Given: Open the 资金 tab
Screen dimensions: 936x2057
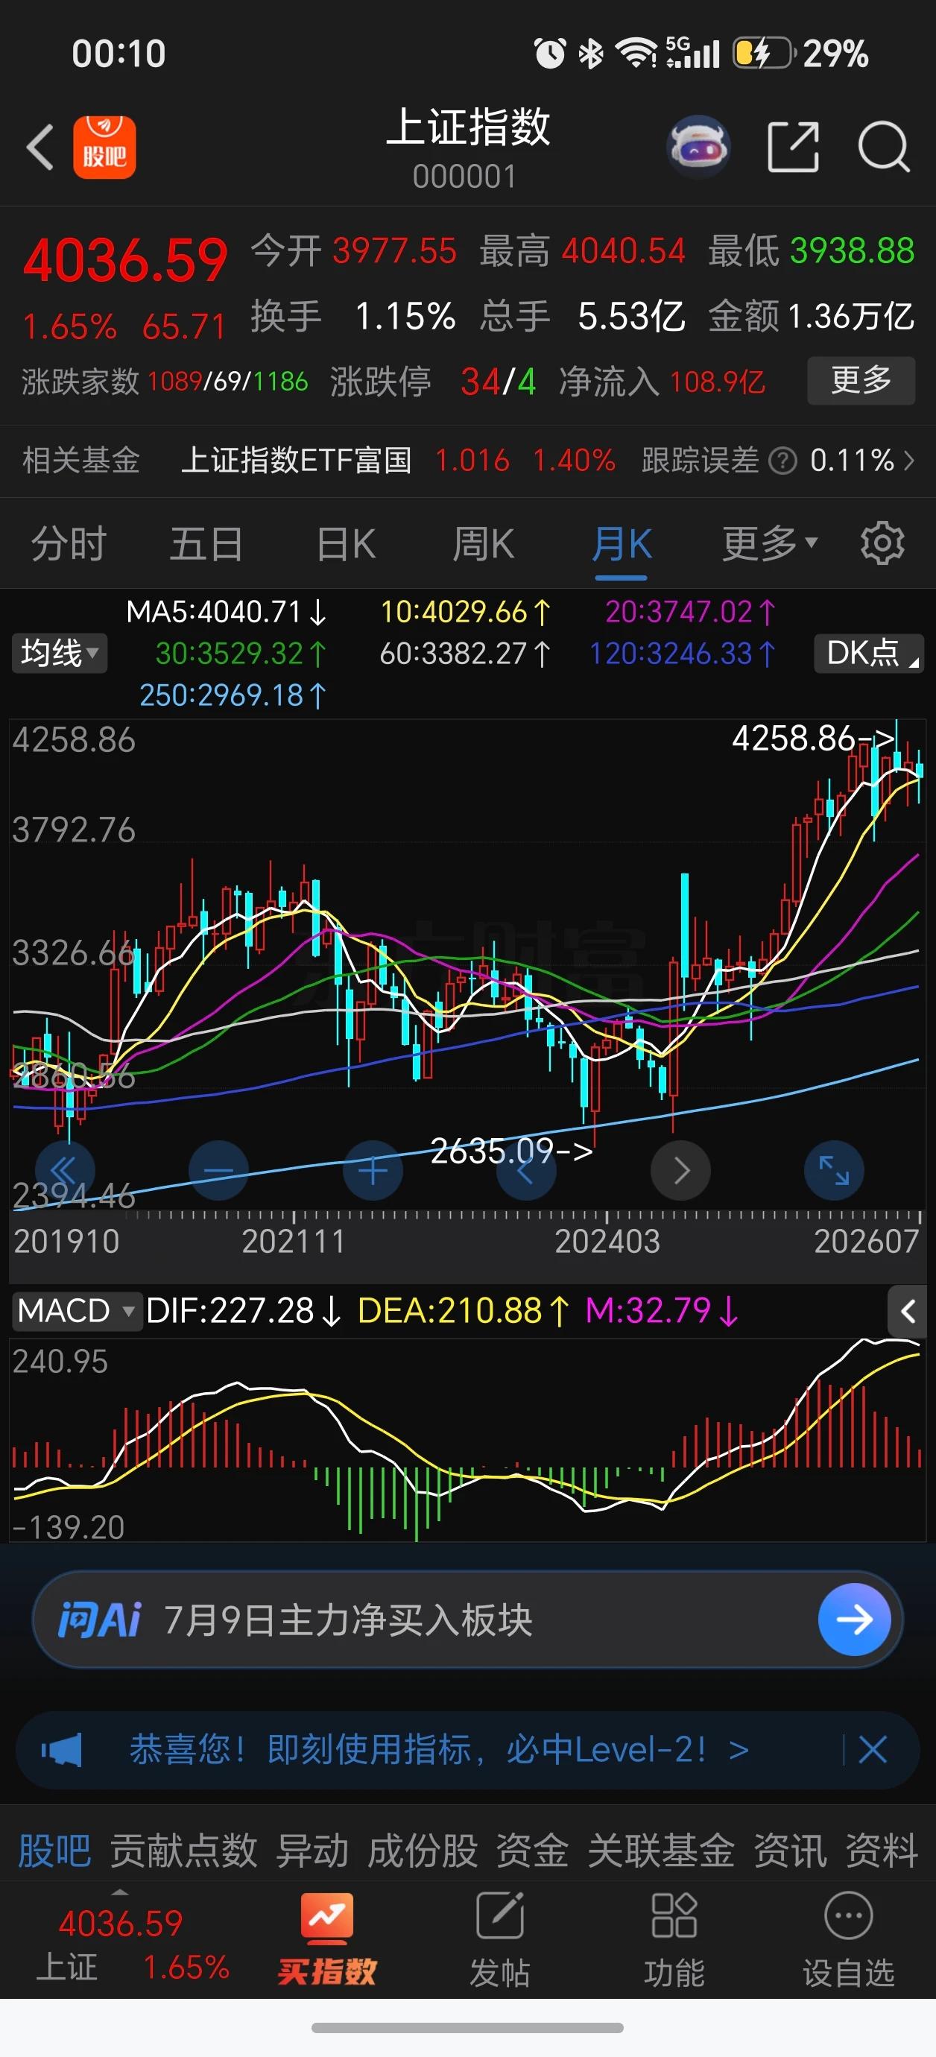Looking at the screenshot, I should (x=533, y=1850).
